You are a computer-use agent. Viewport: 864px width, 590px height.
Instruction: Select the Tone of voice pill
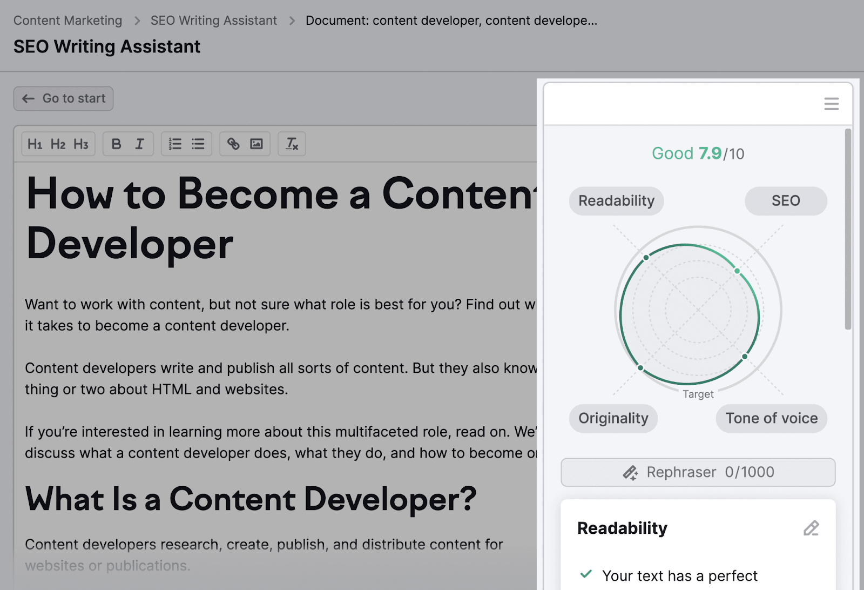(771, 418)
